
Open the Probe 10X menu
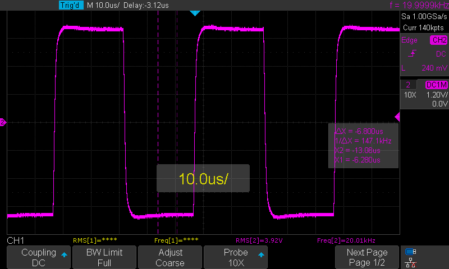[x=236, y=257]
